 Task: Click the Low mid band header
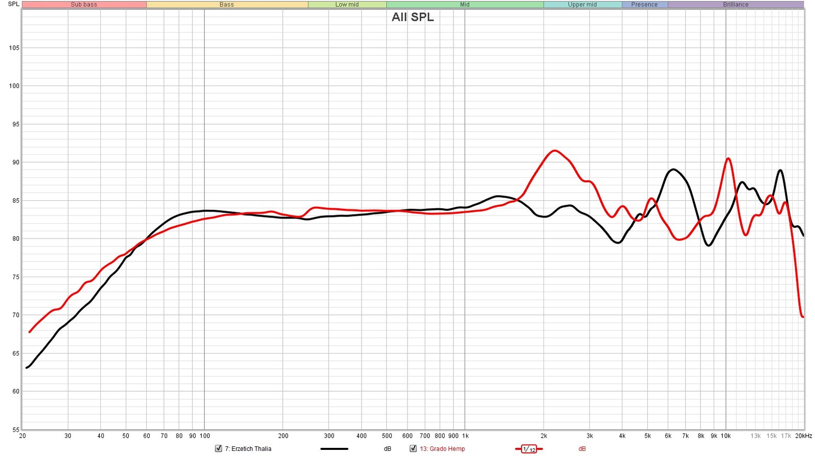click(347, 5)
